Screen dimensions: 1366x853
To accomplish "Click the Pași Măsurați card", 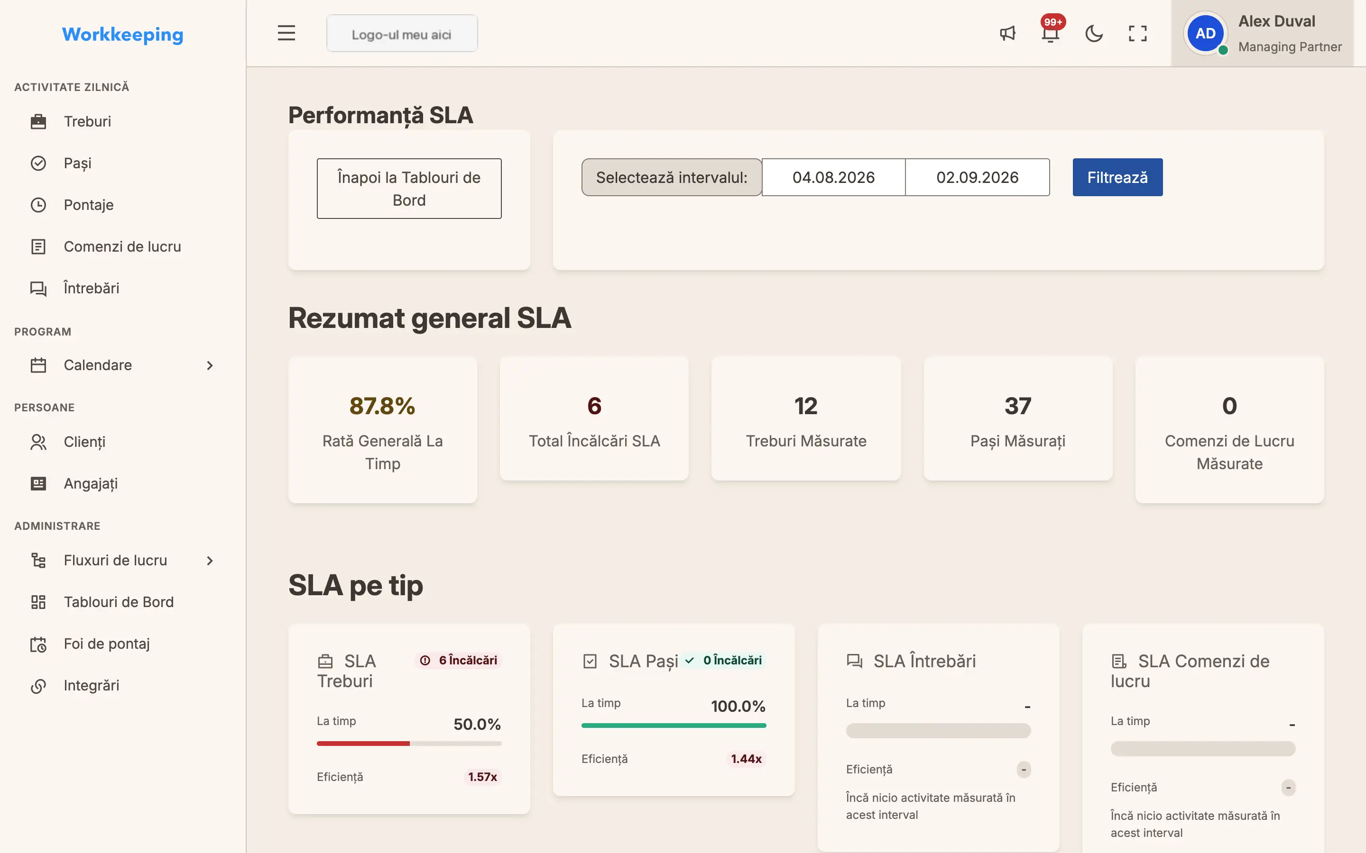I will click(1018, 418).
